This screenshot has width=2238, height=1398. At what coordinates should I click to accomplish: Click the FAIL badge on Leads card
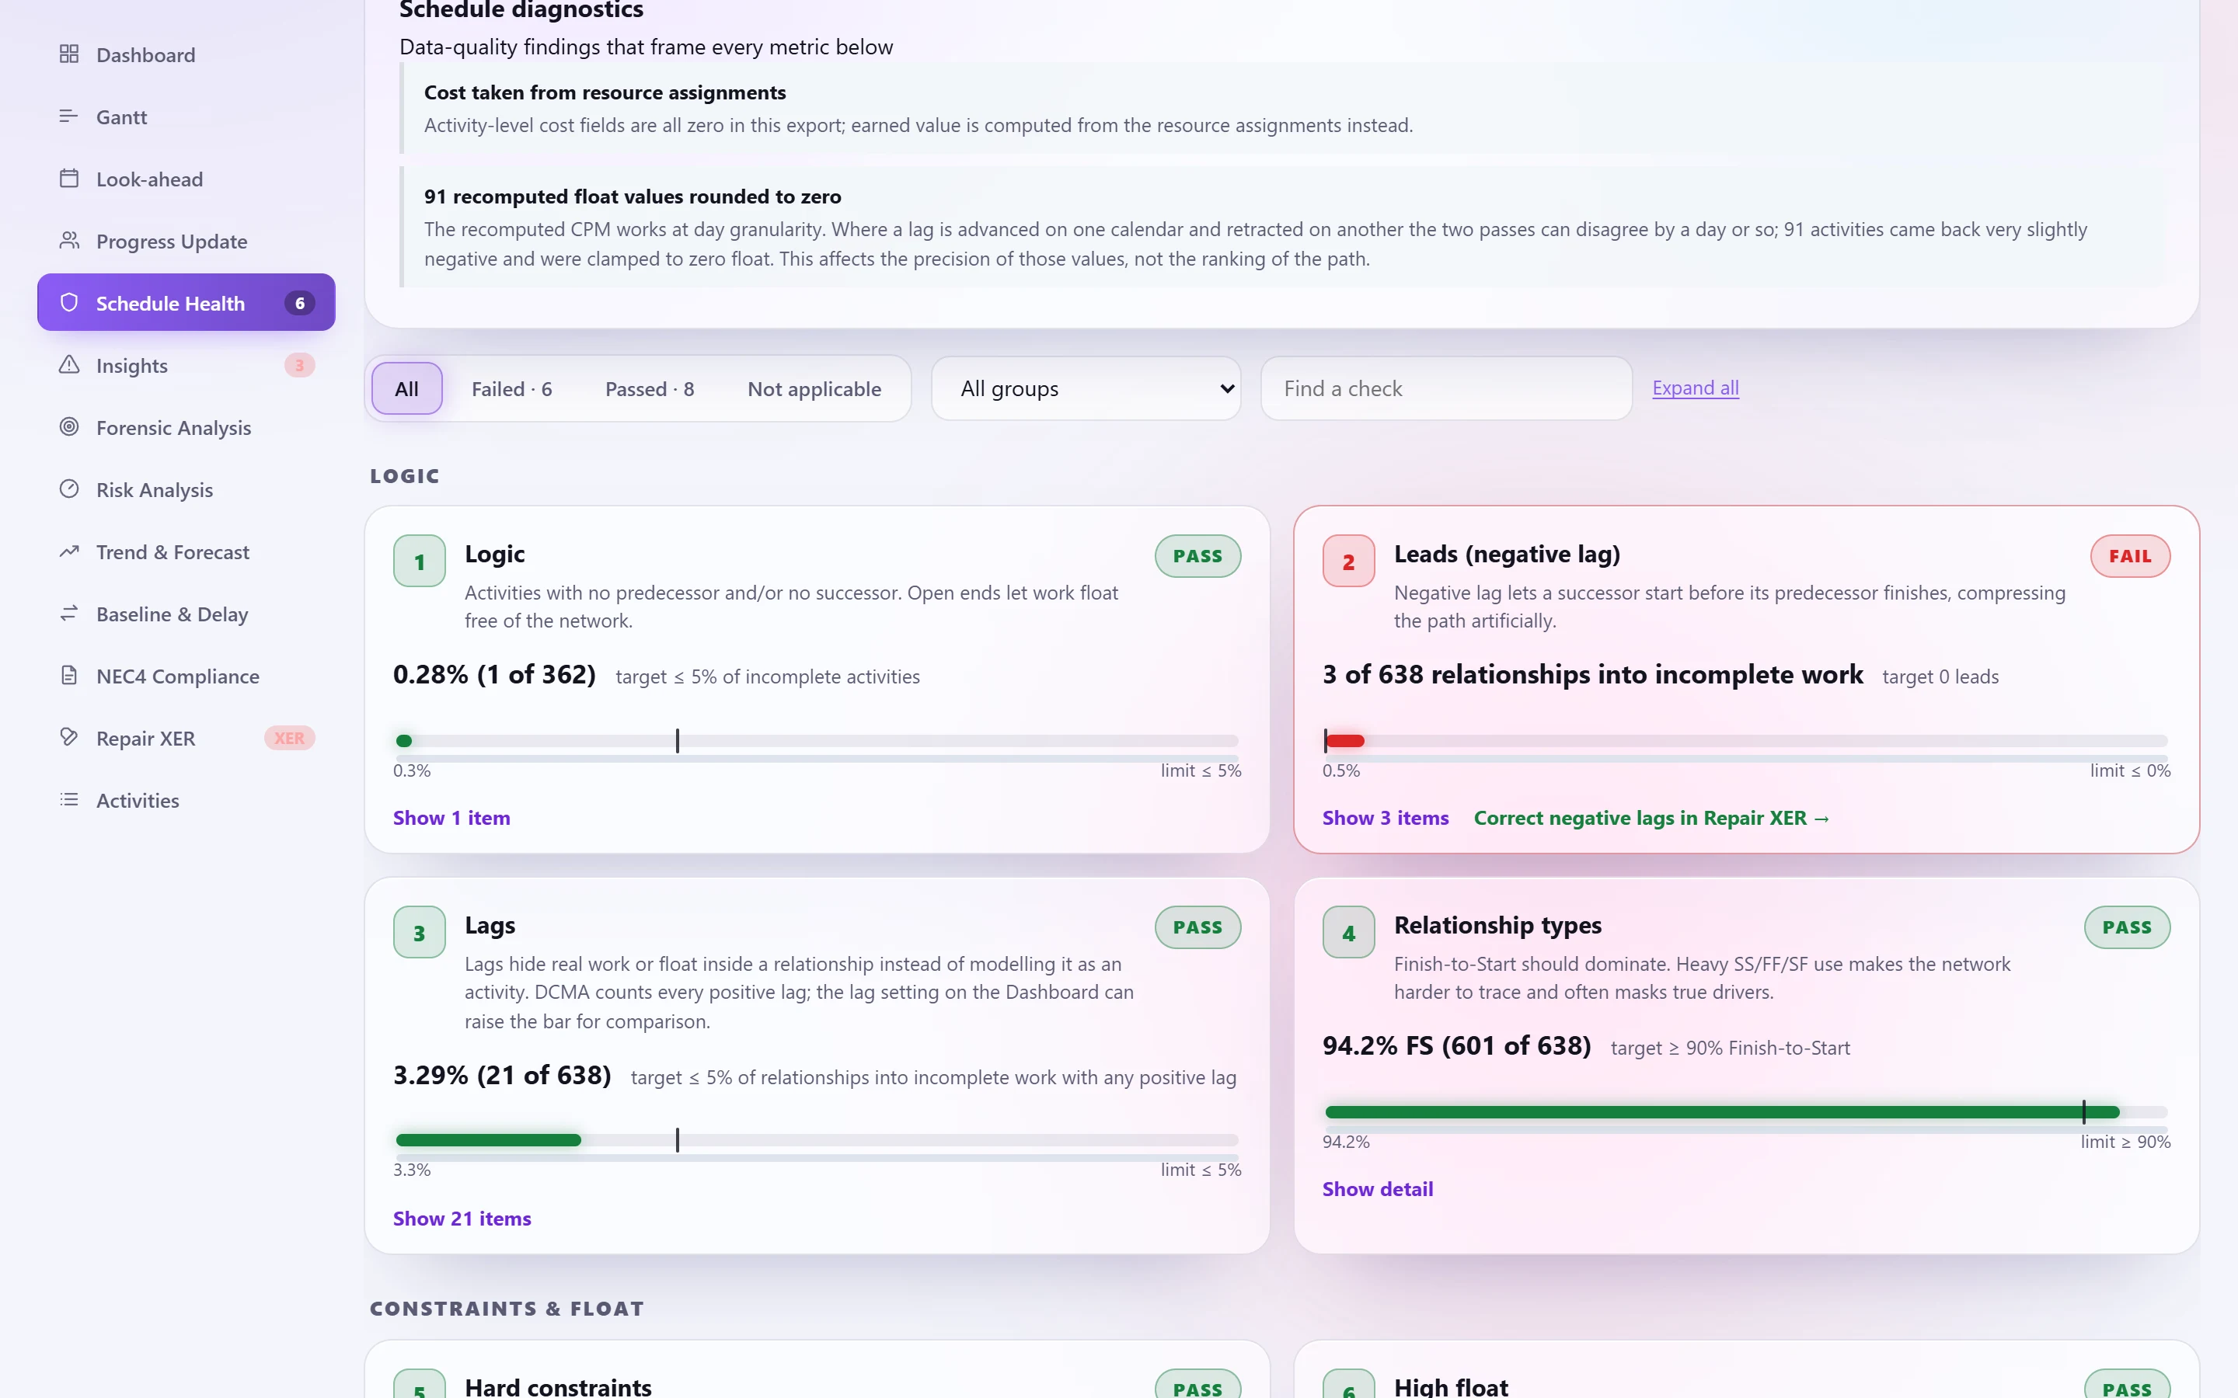(2130, 555)
